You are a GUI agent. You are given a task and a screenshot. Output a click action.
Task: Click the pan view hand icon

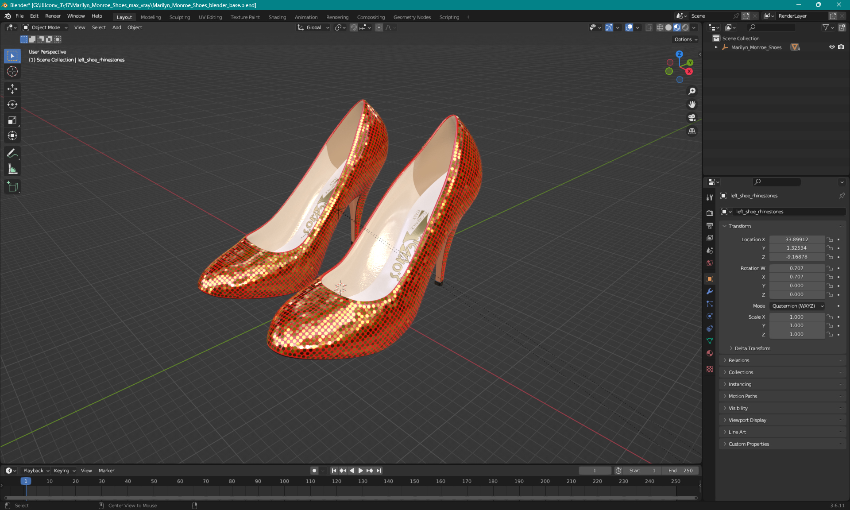tap(692, 104)
